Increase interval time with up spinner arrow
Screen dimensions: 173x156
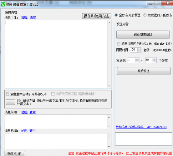(x=139, y=49)
